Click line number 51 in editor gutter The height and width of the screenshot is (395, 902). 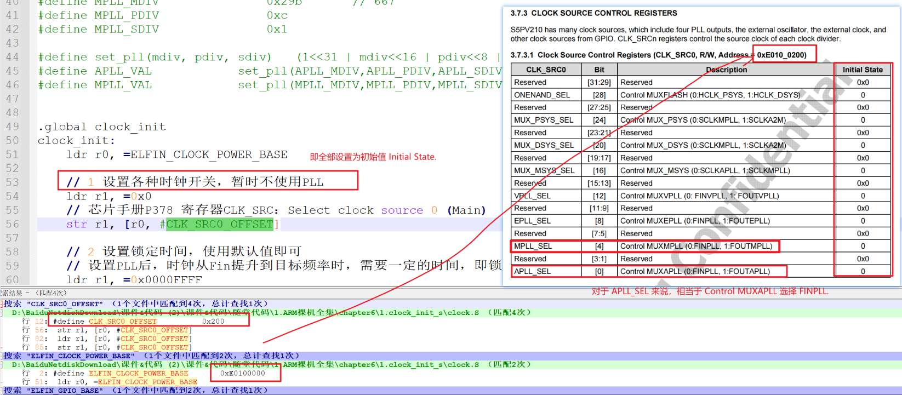point(12,154)
